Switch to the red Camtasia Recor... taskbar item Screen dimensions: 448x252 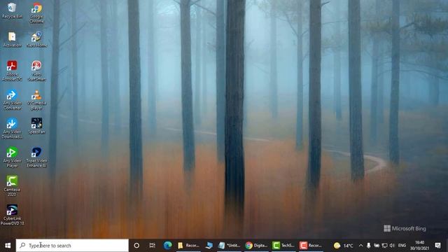[x=311, y=246]
